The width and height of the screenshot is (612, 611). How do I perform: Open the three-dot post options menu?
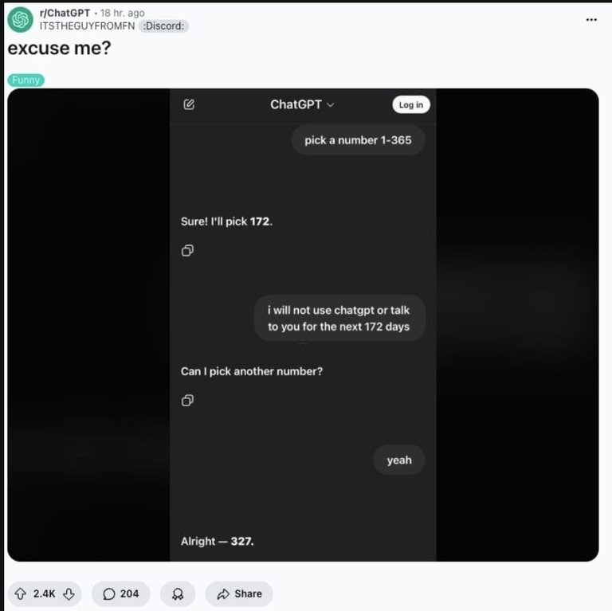(x=591, y=20)
